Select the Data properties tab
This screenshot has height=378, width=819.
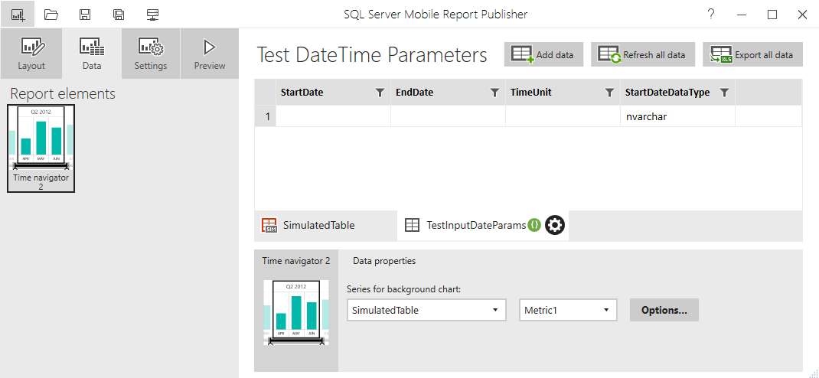[384, 260]
